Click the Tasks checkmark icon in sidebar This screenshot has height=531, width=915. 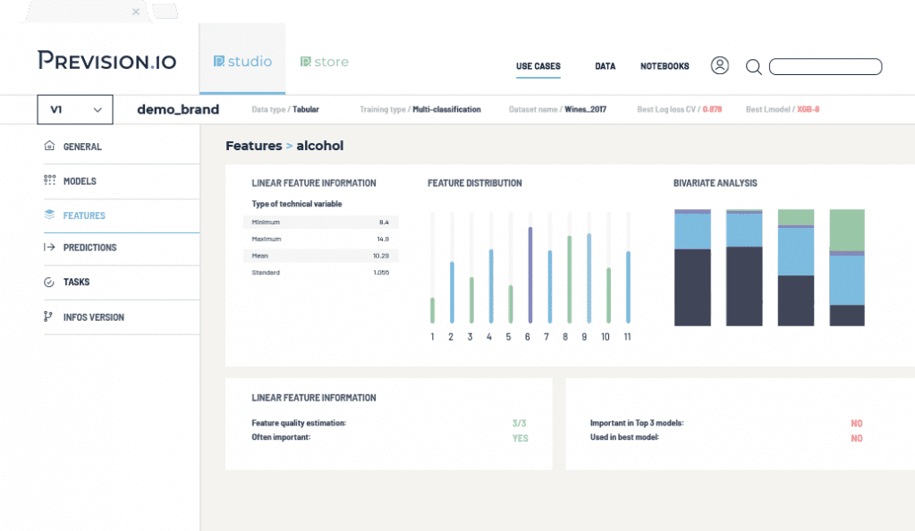[x=49, y=282]
